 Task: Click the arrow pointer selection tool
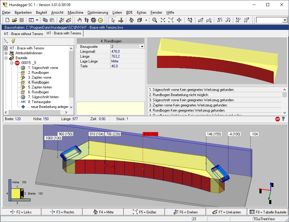click(x=113, y=20)
